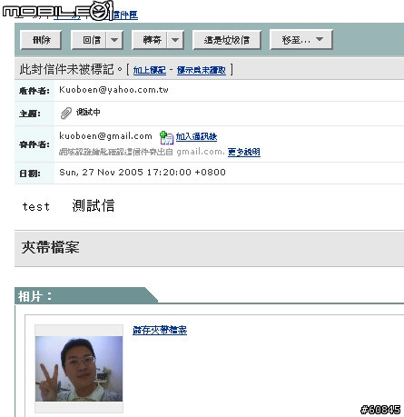404x417 pixels.
Task: Click the 刪除 delete button
Action: tap(41, 40)
